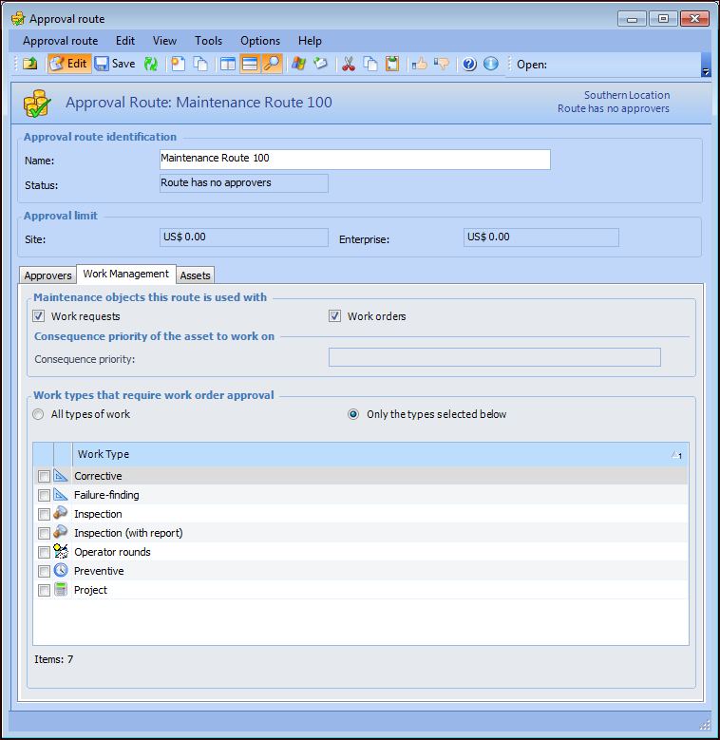Uncheck the Work requests checkbox
Viewport: 720px width, 740px height.
39,316
